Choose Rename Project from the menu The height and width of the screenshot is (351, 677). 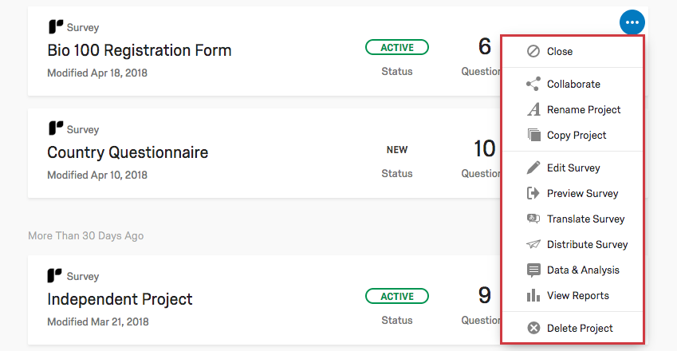[x=584, y=109]
